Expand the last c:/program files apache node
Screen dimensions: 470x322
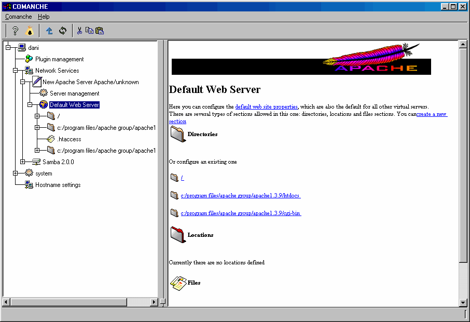pyautogui.click(x=37, y=150)
